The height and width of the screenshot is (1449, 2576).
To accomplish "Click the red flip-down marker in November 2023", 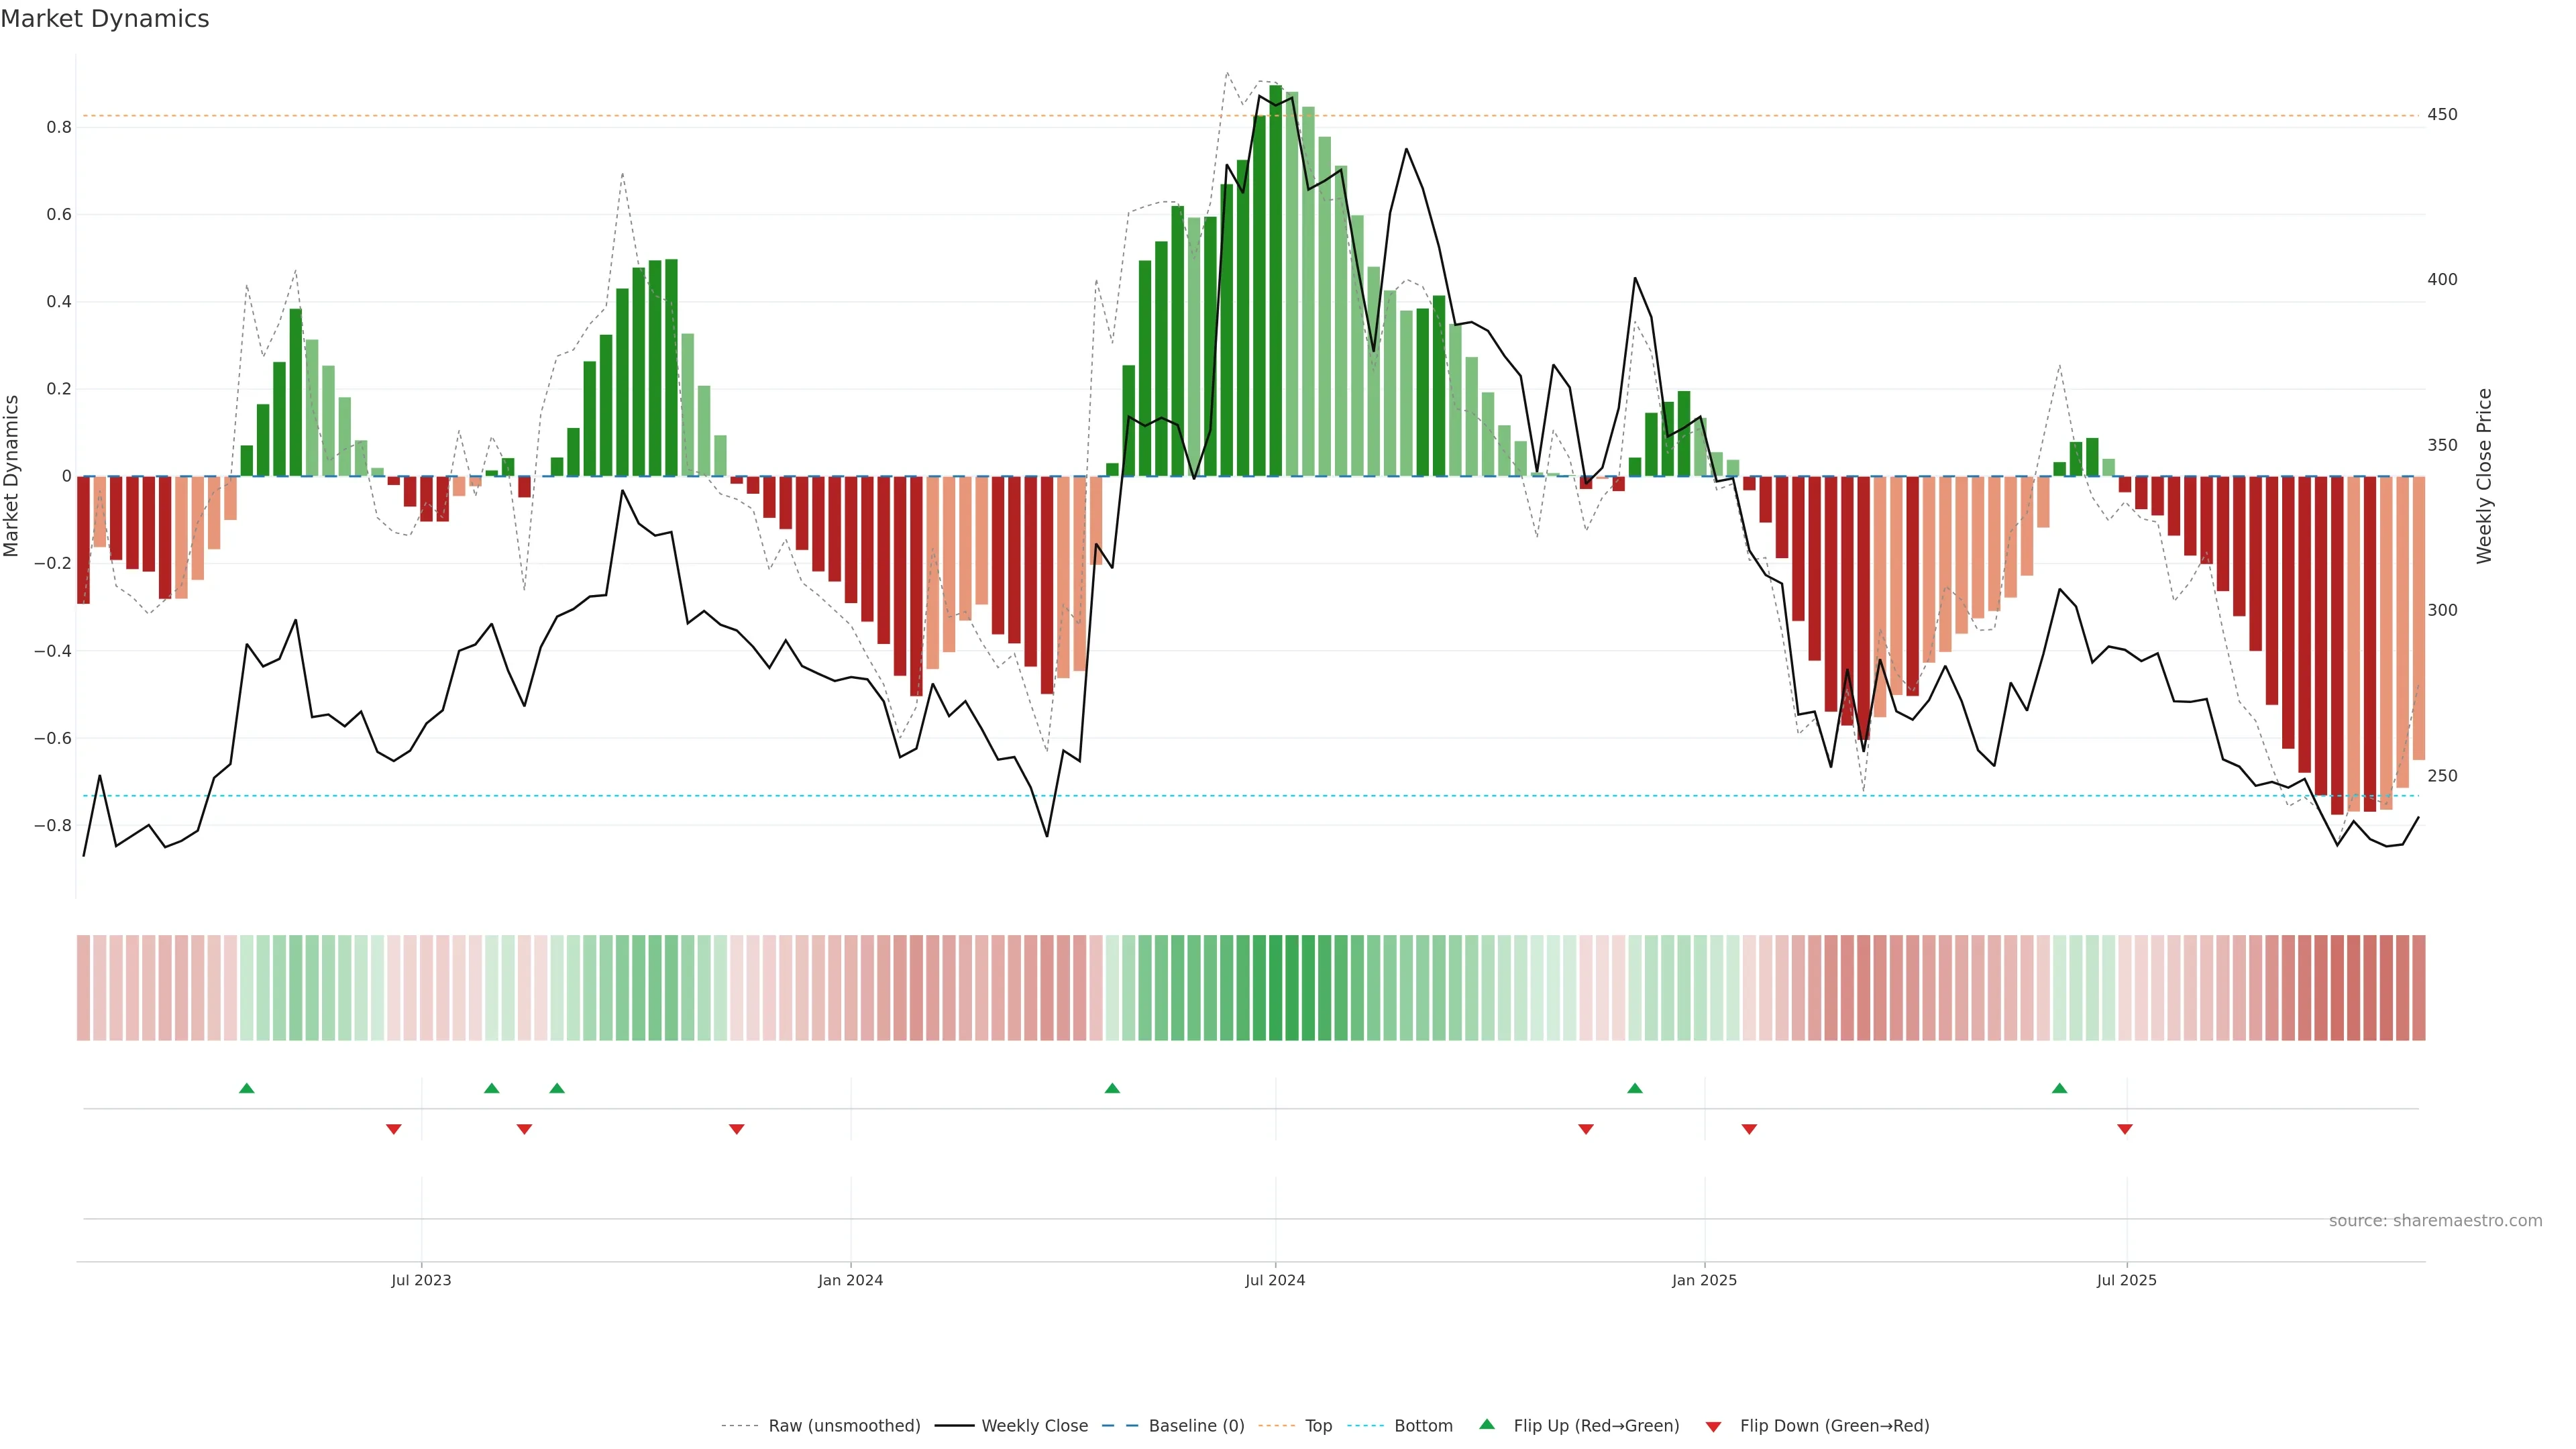I will [x=737, y=1129].
